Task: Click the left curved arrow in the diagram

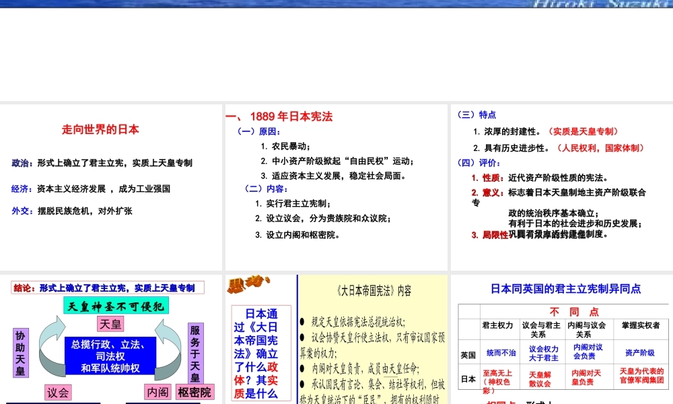Action: [52, 346]
